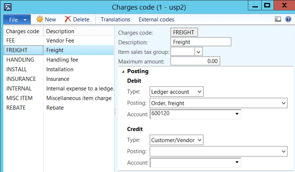Click the File menu dropdown arrow
The width and height of the screenshot is (295, 172).
coord(25,20)
